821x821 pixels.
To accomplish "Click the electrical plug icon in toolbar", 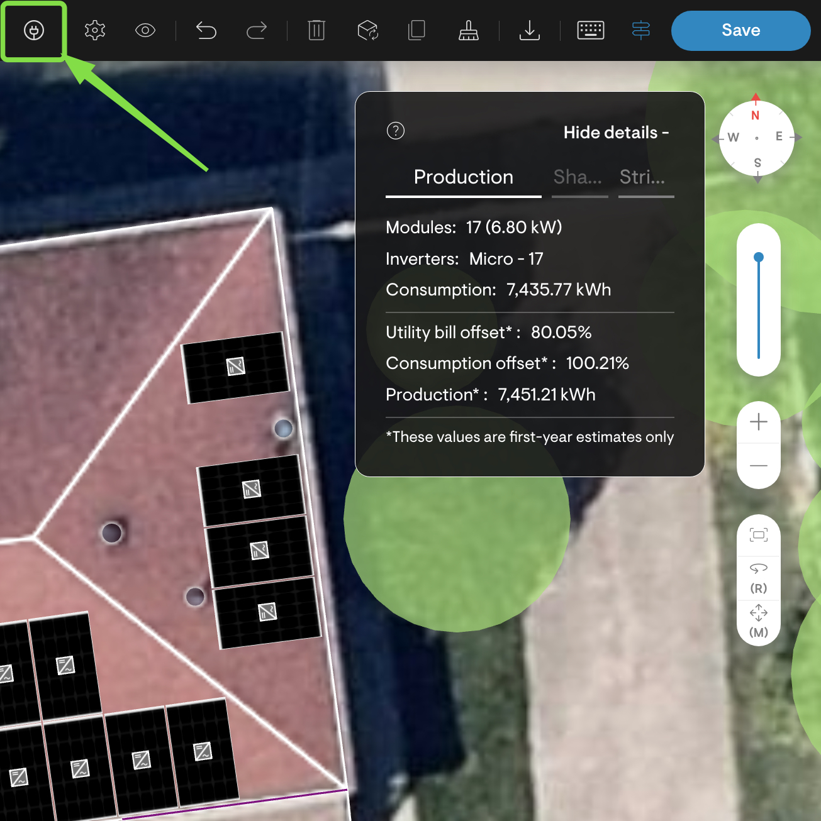I will (x=34, y=30).
